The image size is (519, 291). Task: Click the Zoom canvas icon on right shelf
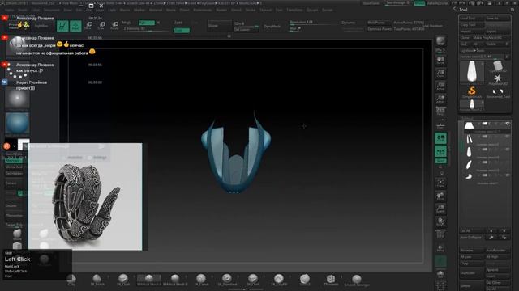(440, 73)
